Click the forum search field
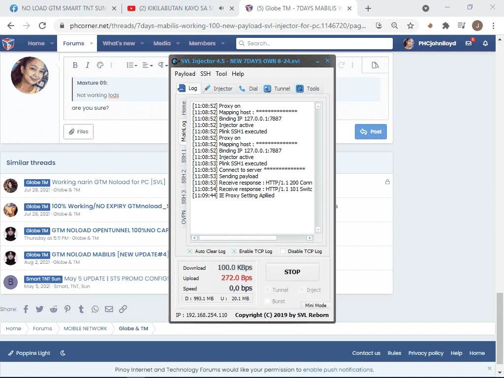 (315, 43)
